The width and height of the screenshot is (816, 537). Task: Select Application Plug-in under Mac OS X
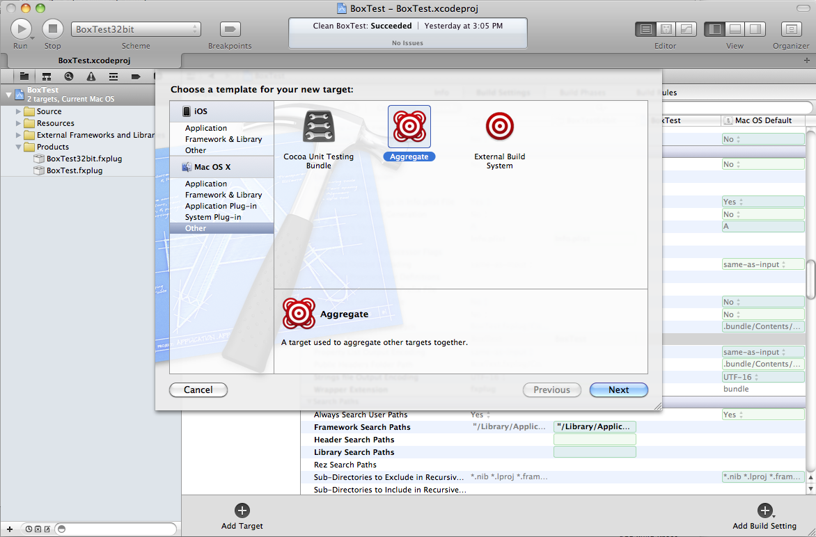221,206
